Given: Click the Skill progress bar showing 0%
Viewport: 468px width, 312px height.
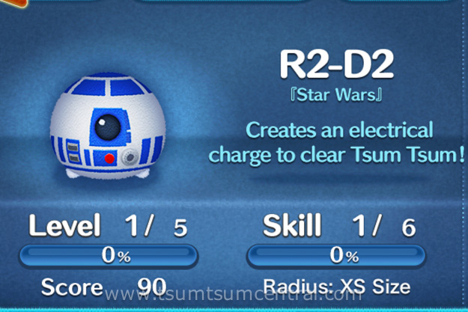Looking at the screenshot, I should (x=336, y=256).
